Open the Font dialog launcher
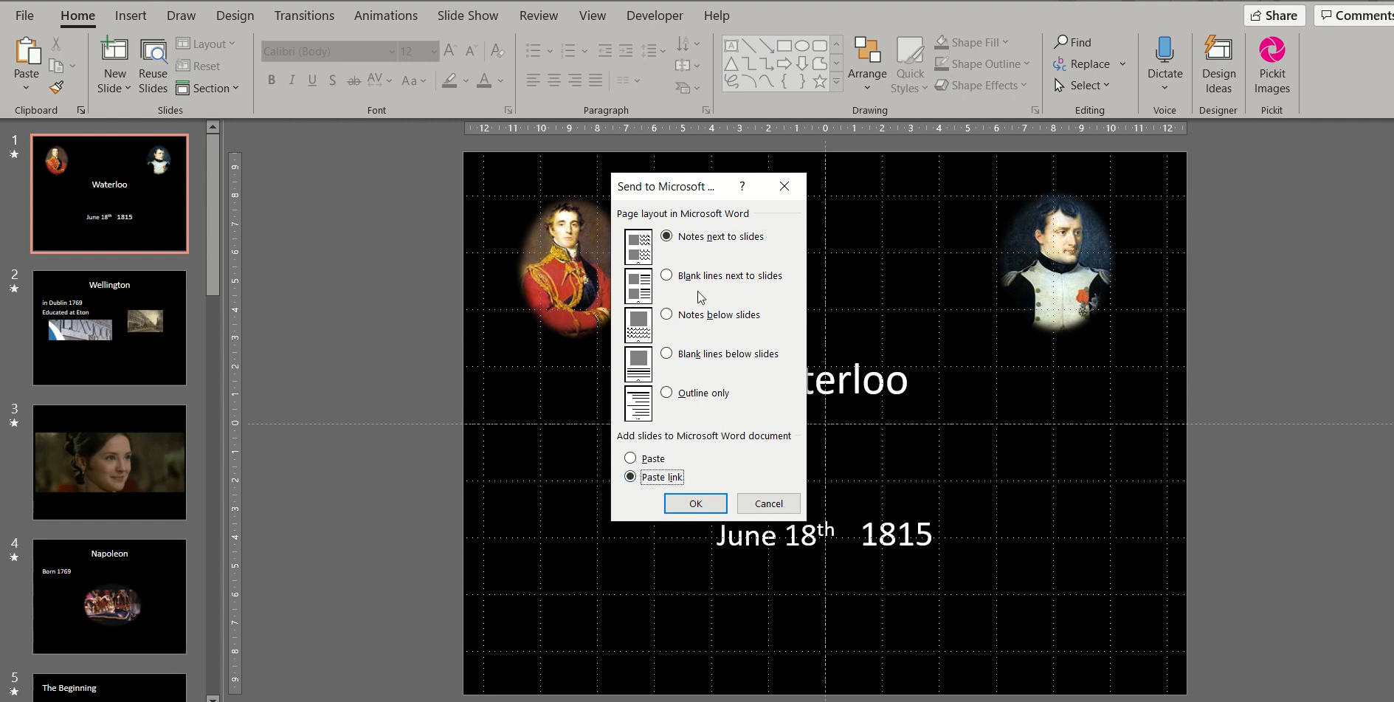The image size is (1394, 702). point(508,110)
